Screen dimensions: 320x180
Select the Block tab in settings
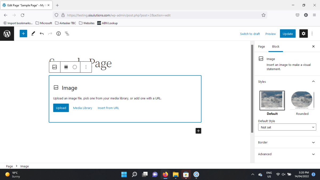[x=276, y=46]
